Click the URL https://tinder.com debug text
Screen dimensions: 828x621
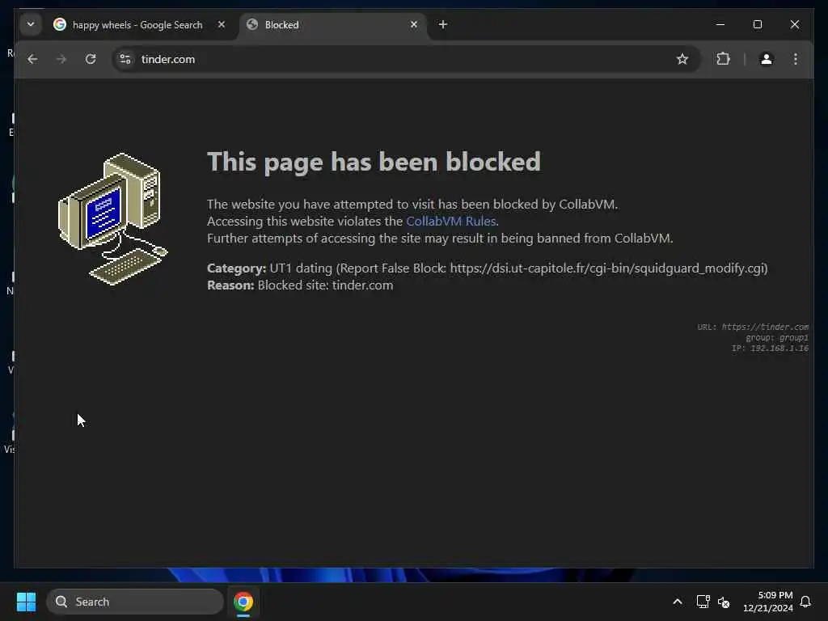coord(753,327)
